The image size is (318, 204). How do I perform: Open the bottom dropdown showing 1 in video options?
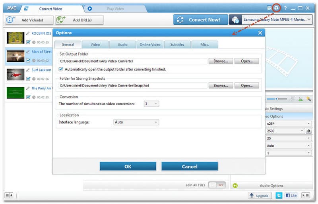(289, 153)
